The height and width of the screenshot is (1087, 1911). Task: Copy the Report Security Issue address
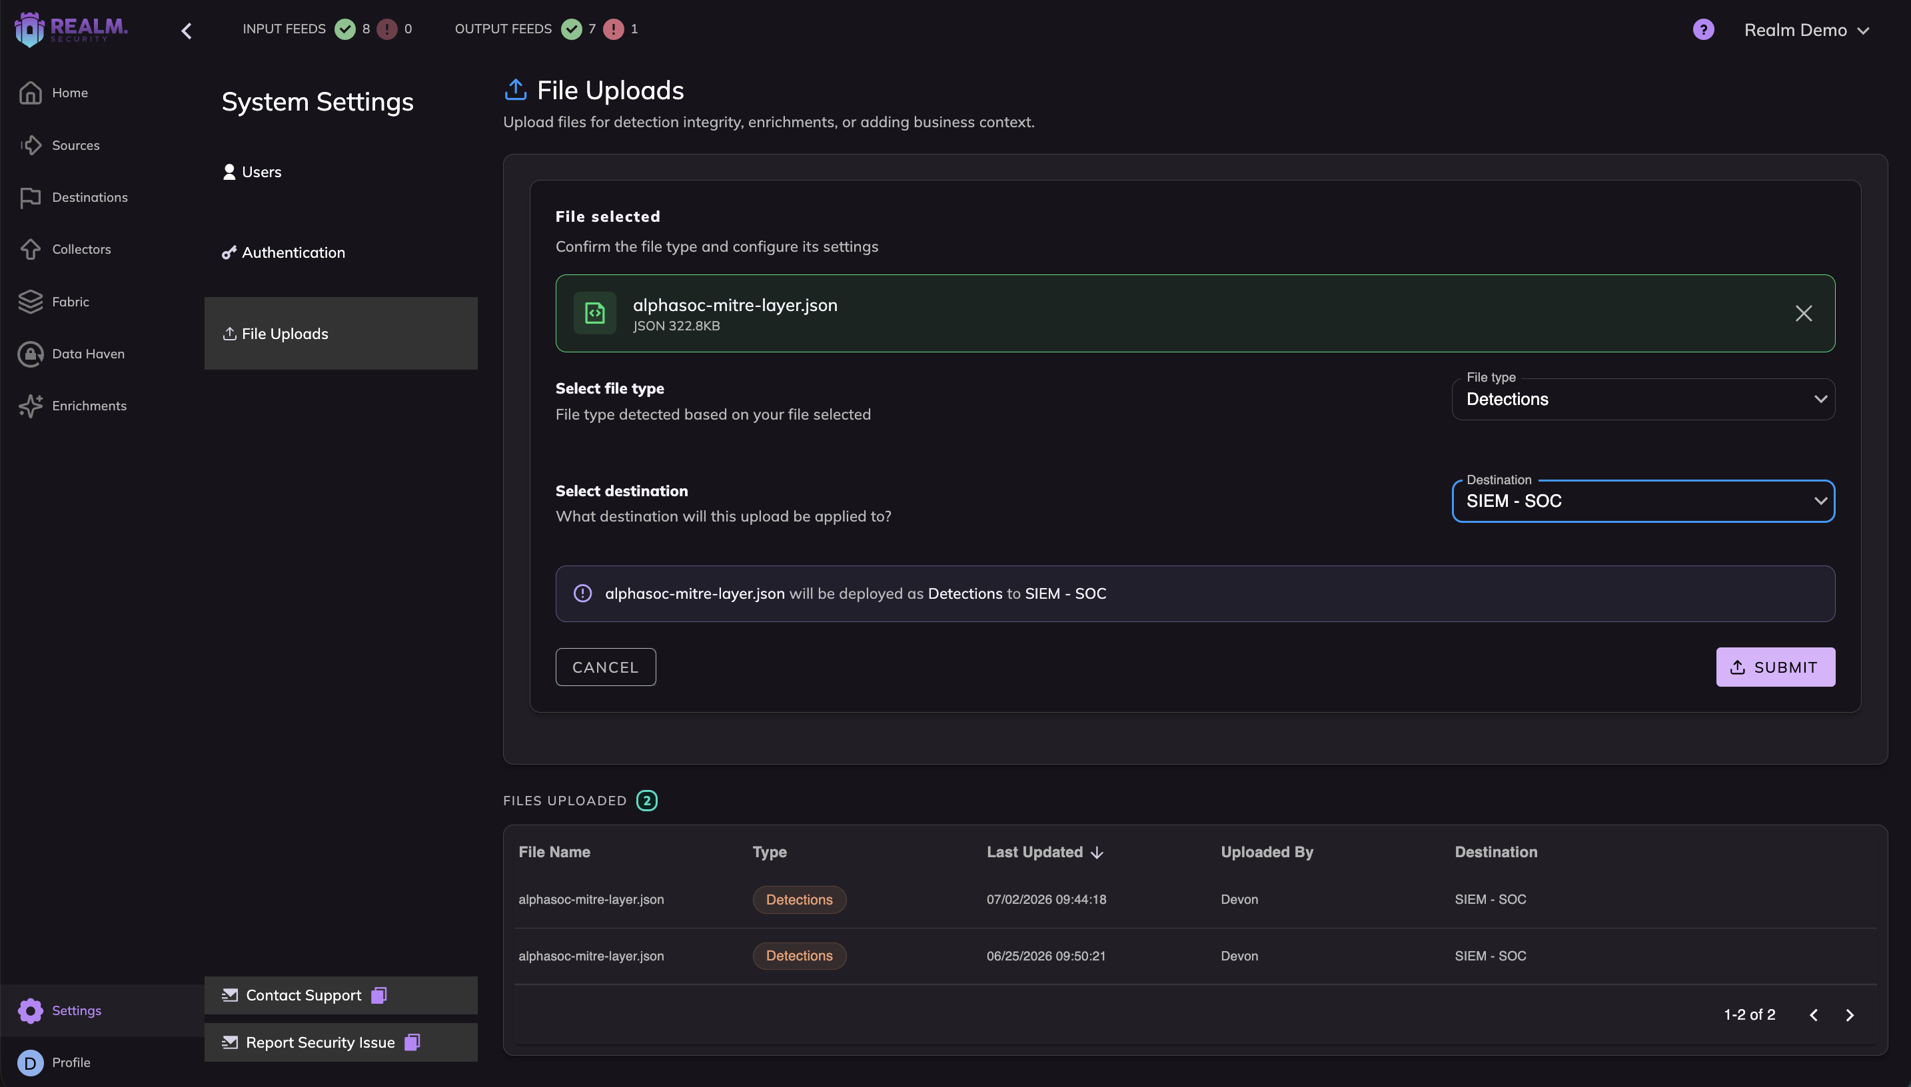pyautogui.click(x=412, y=1042)
